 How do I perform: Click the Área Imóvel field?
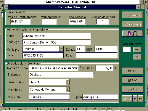click(104, 68)
